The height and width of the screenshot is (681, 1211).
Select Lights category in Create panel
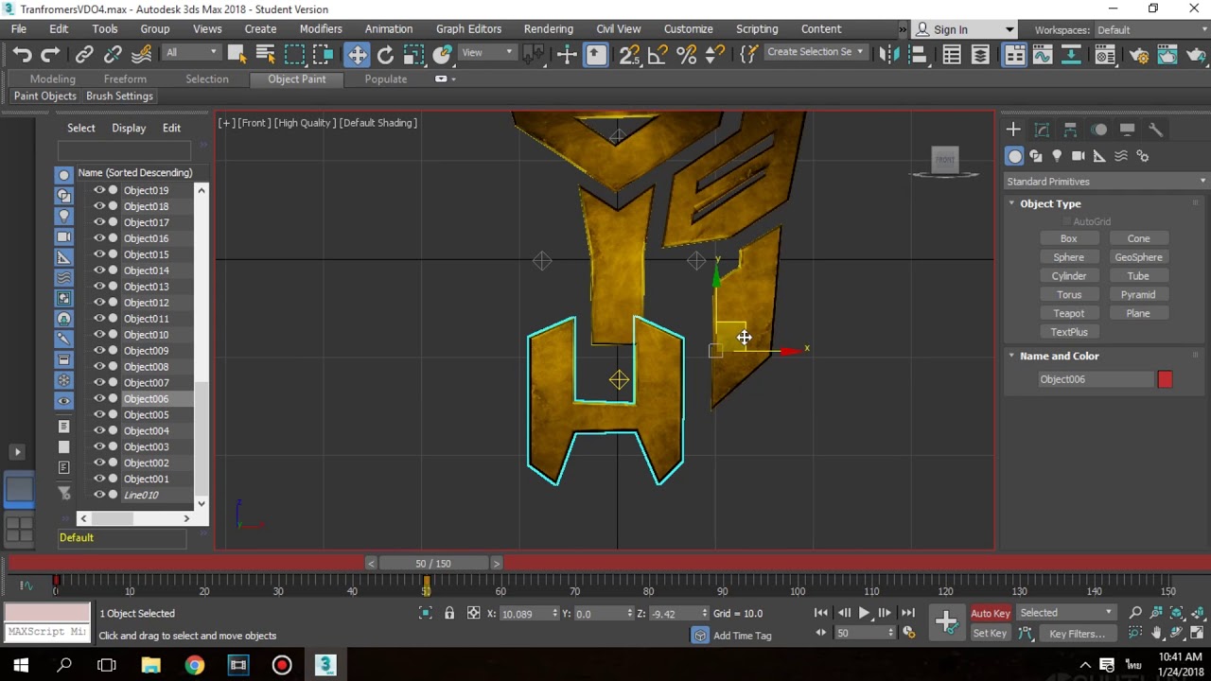1057,156
